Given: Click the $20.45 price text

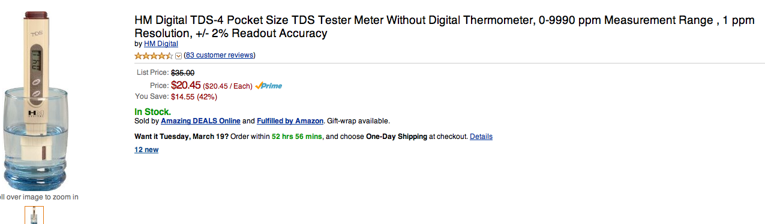Looking at the screenshot, I should (x=186, y=85).
